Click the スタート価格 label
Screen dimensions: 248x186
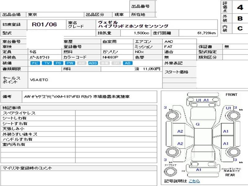pos(176,72)
